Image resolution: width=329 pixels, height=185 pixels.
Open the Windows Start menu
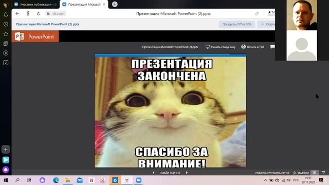(6, 180)
